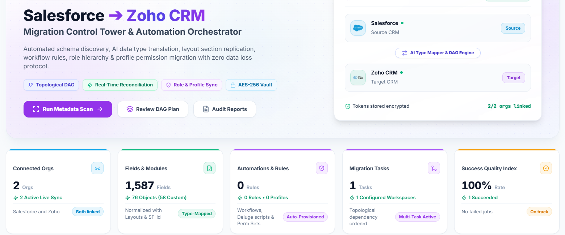565x235 pixels.
Task: Click the Type-Mapped tag
Action: [x=197, y=214]
